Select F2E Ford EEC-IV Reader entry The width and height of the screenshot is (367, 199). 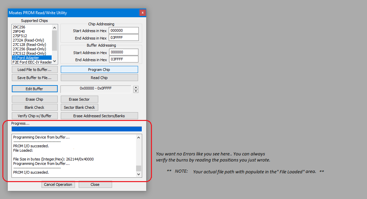[x=32, y=62]
